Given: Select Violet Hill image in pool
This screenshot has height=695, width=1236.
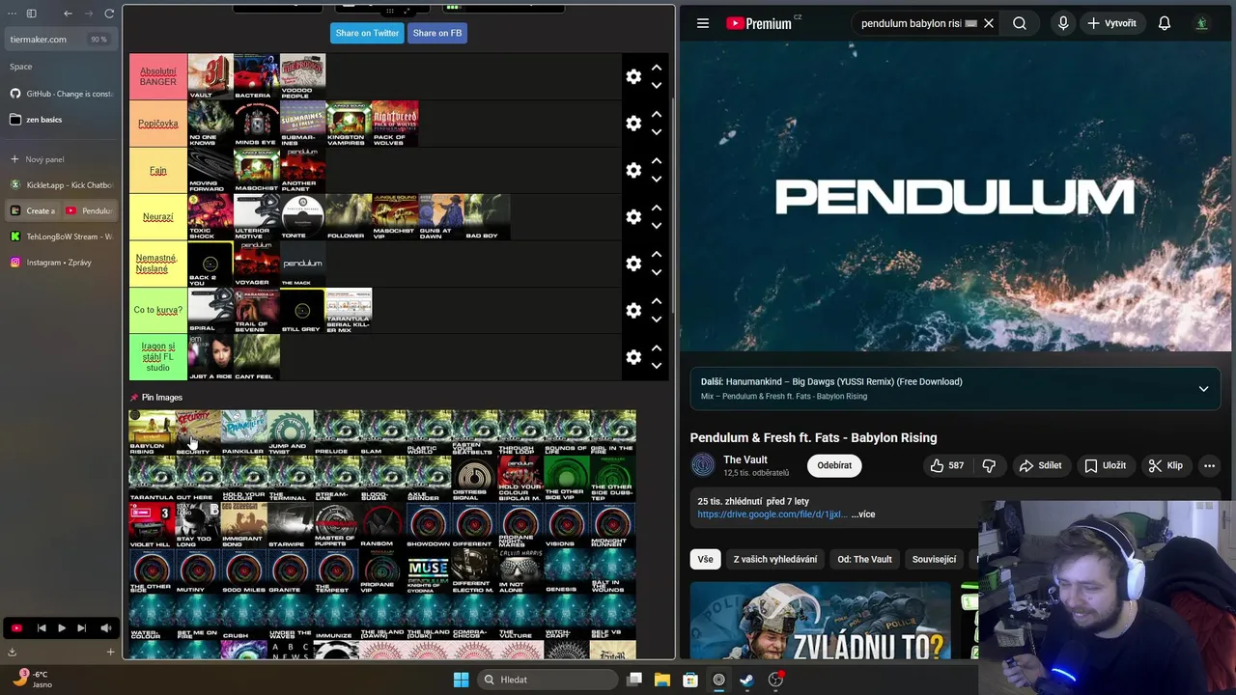Looking at the screenshot, I should click(153, 526).
